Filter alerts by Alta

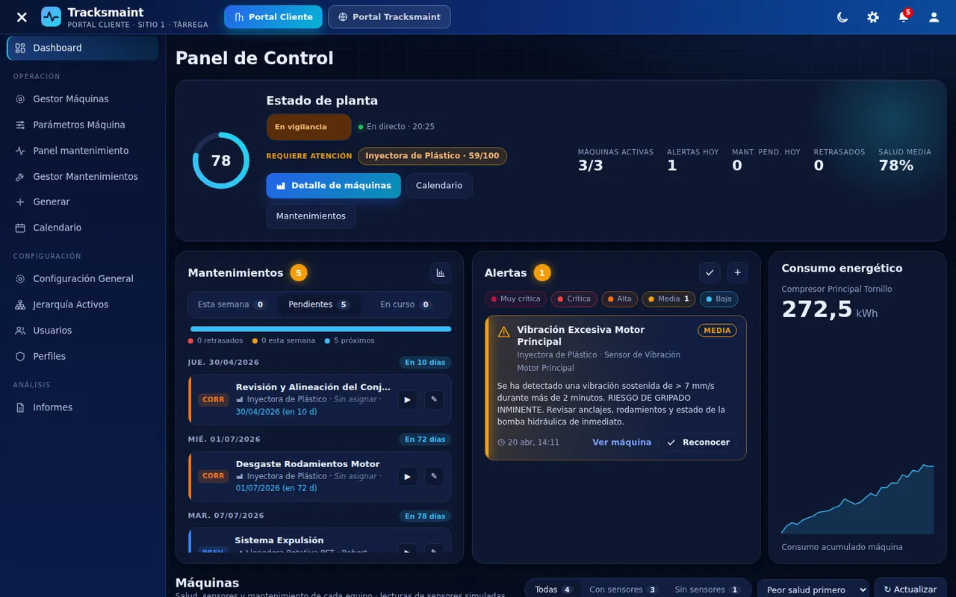point(620,299)
